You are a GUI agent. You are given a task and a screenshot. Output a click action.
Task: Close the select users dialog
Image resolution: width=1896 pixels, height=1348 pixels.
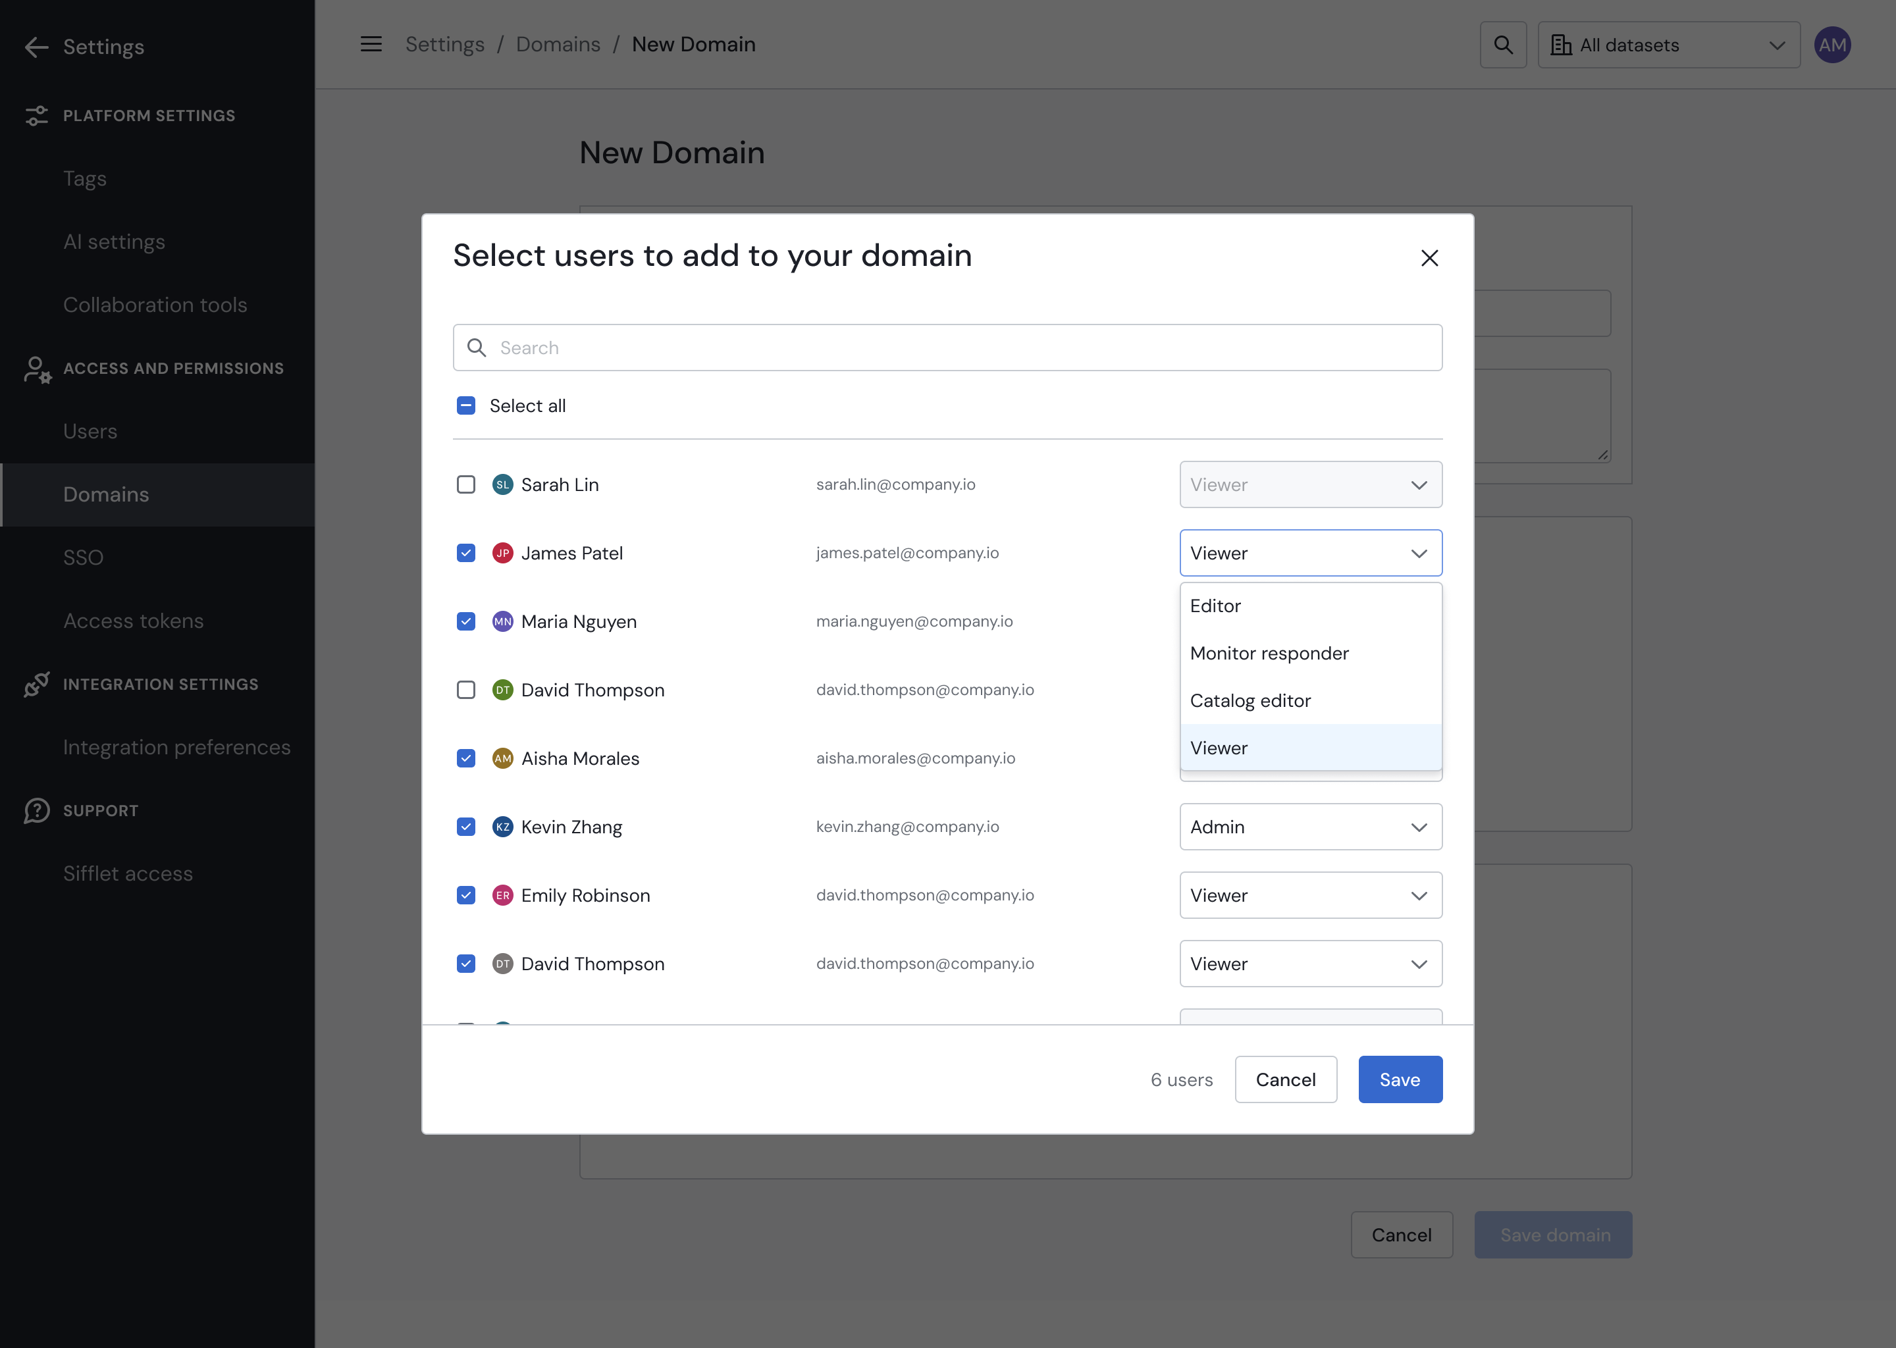click(1429, 258)
